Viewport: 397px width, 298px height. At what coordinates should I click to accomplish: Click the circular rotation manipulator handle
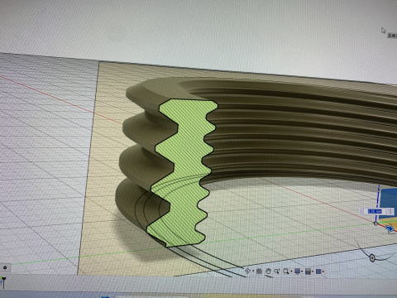[372, 258]
